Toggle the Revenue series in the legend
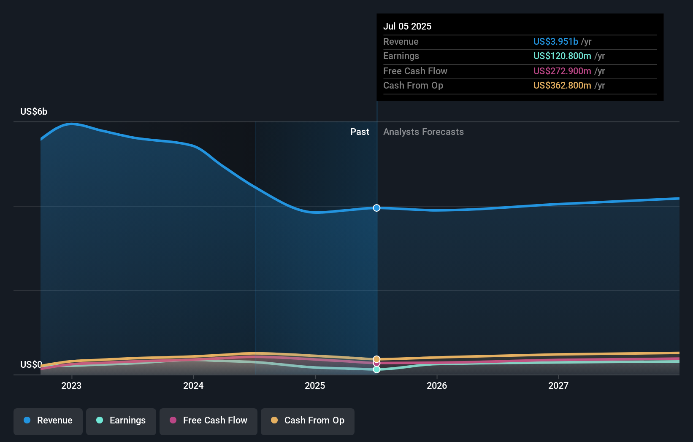 click(48, 420)
